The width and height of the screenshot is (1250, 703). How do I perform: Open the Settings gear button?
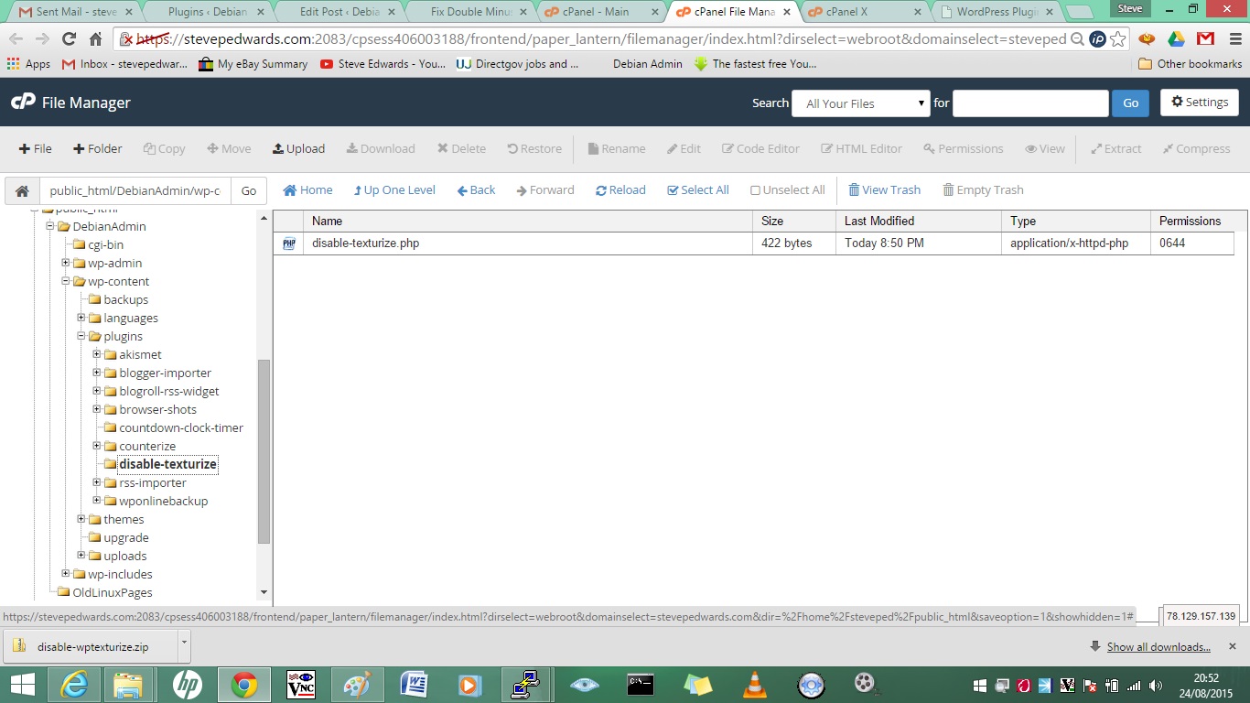pyautogui.click(x=1199, y=103)
